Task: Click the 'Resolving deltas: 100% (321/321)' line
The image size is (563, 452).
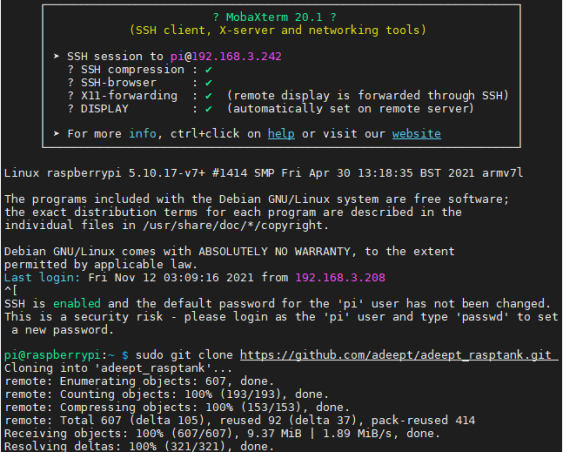Action: pyautogui.click(x=138, y=446)
